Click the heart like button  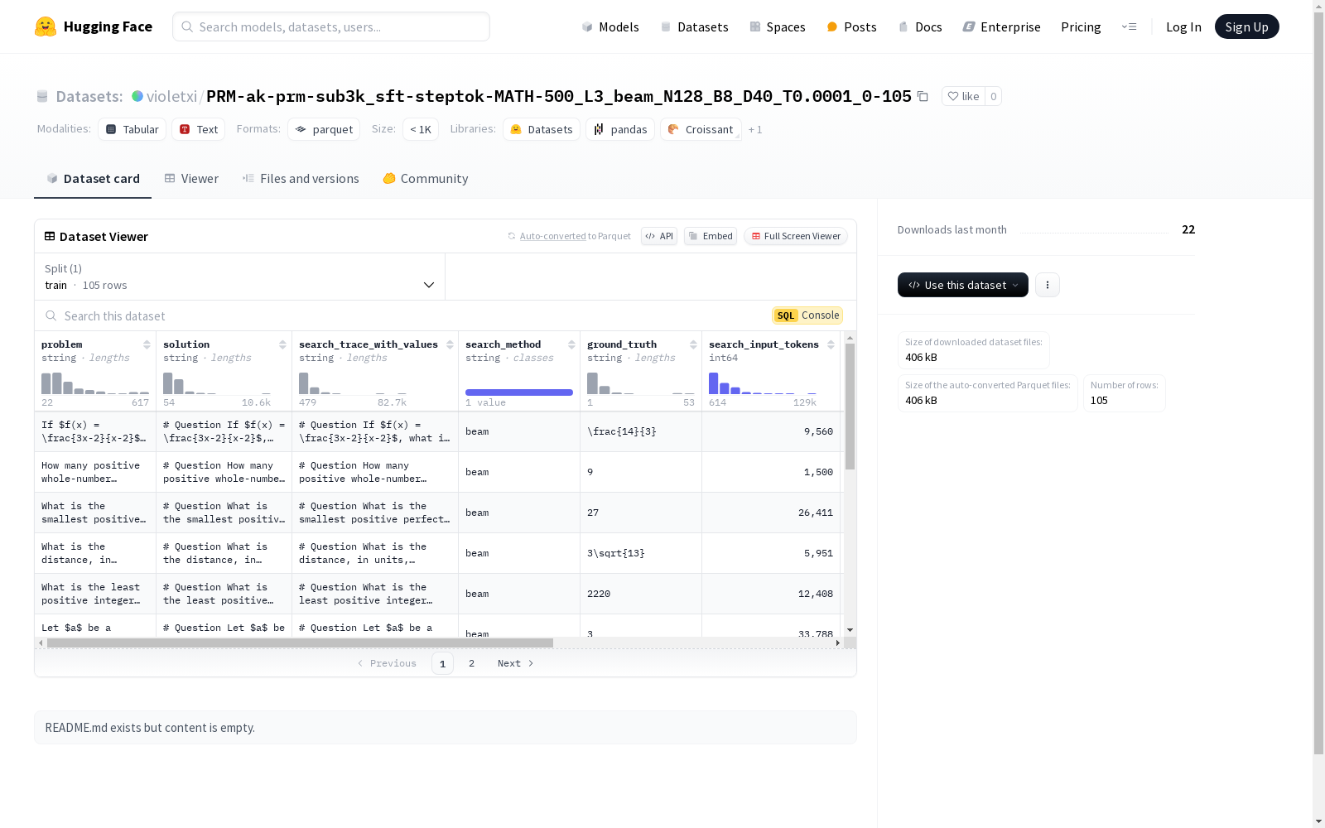(x=963, y=96)
